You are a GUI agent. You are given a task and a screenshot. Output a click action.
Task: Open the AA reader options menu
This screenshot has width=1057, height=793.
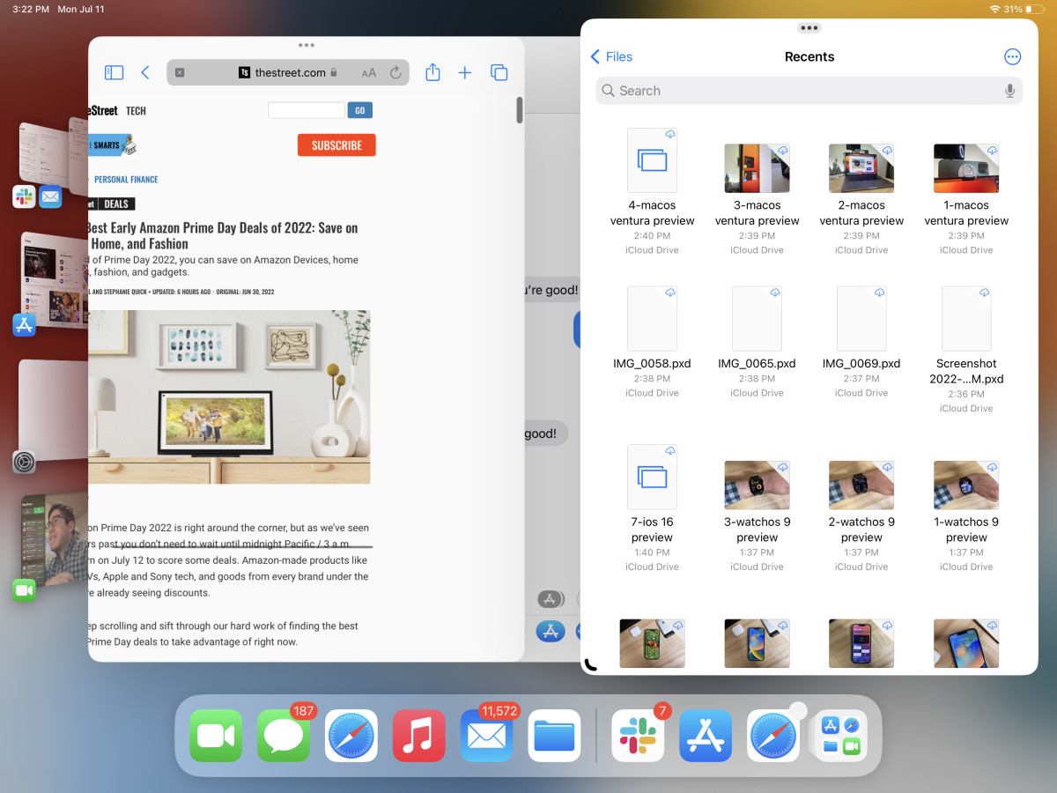coord(369,73)
